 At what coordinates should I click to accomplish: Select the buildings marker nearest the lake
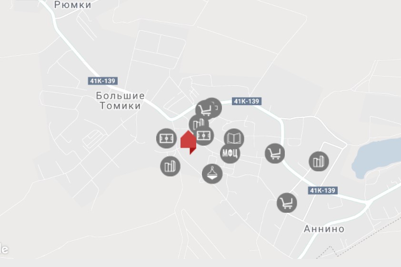319,161
